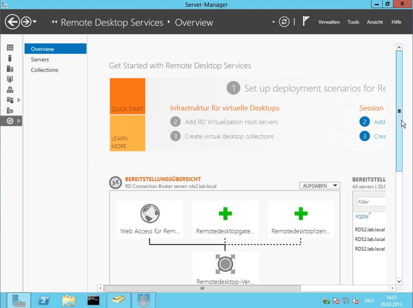Select the Remote Desktop Services sidebar icon
Viewport: 413px width, 308px height.
pyautogui.click(x=11, y=121)
